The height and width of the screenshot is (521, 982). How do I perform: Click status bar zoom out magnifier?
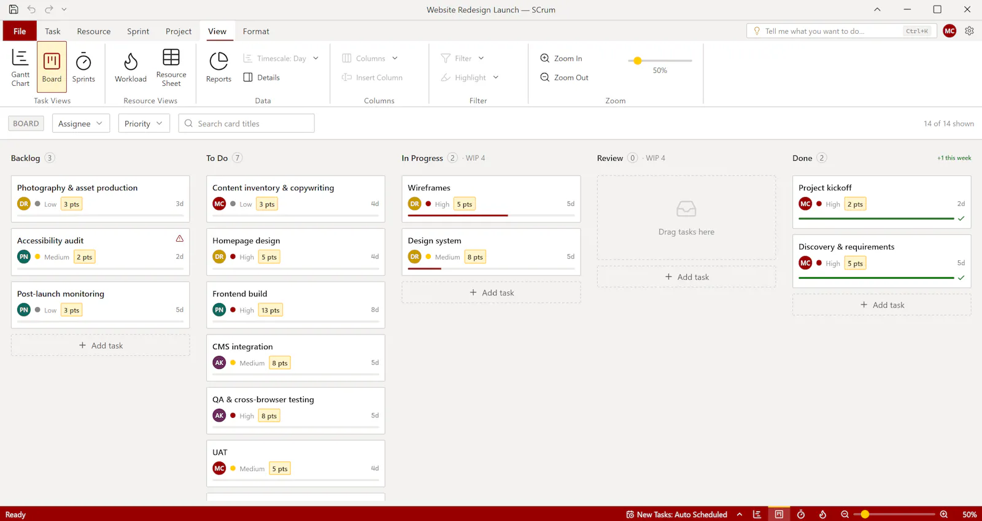[x=845, y=514]
